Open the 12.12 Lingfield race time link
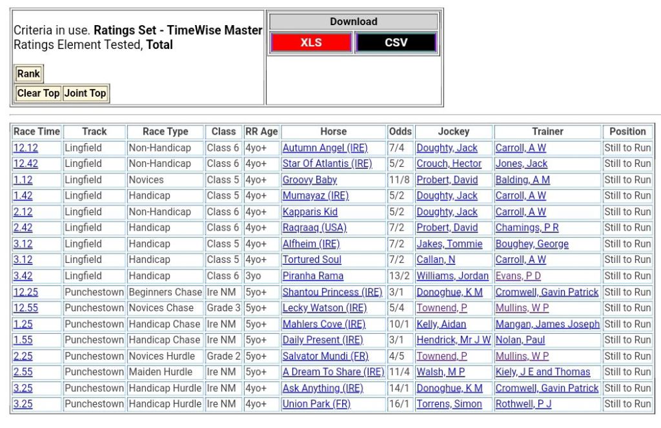 pyautogui.click(x=26, y=148)
